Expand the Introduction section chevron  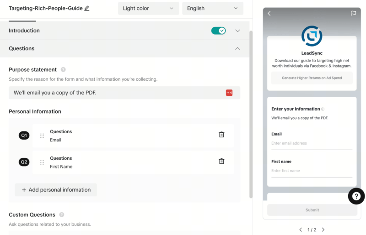click(237, 31)
